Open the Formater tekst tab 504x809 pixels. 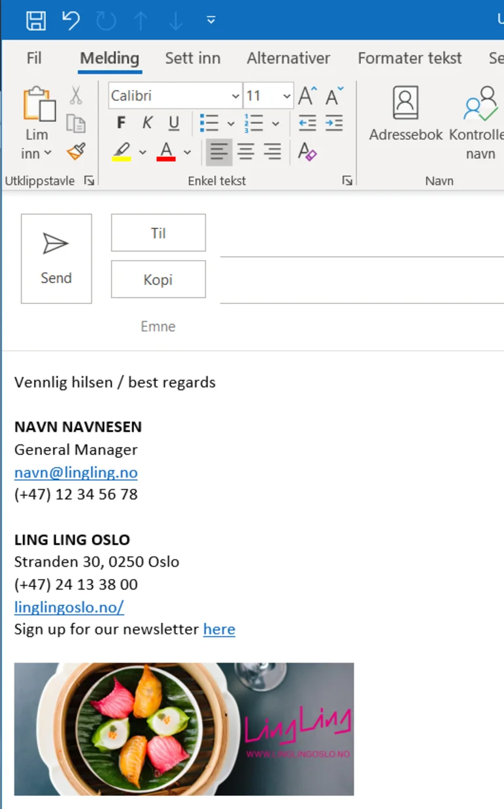pos(409,58)
